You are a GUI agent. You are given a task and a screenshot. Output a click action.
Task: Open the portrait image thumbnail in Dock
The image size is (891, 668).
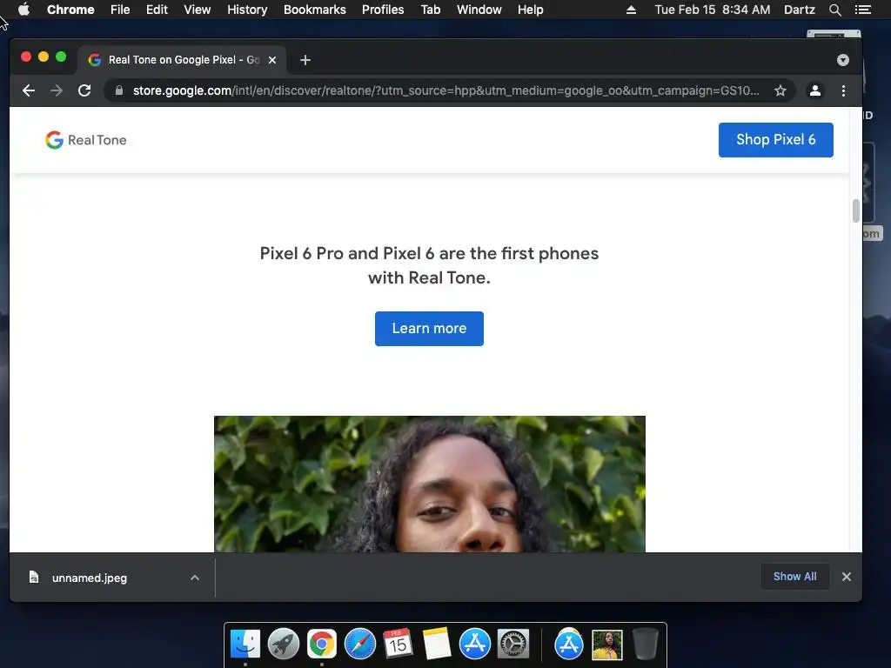pos(606,645)
